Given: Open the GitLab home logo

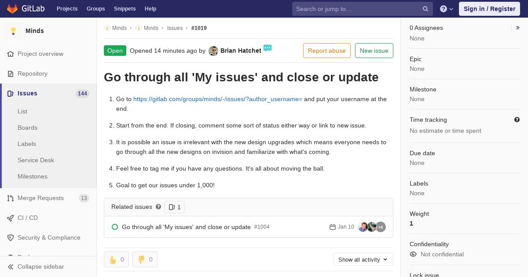Looking at the screenshot, I should tap(26, 9).
